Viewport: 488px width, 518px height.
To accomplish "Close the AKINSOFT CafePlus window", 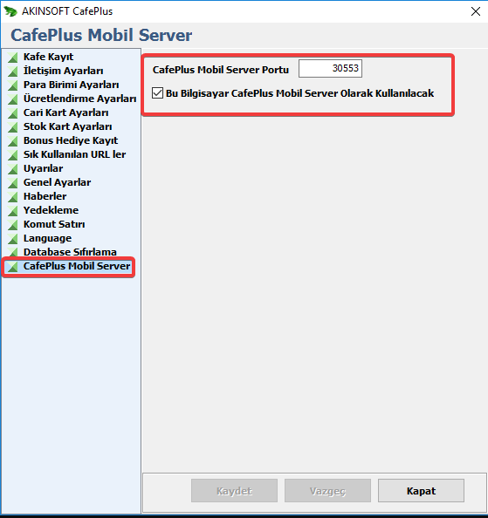I will tap(476, 11).
